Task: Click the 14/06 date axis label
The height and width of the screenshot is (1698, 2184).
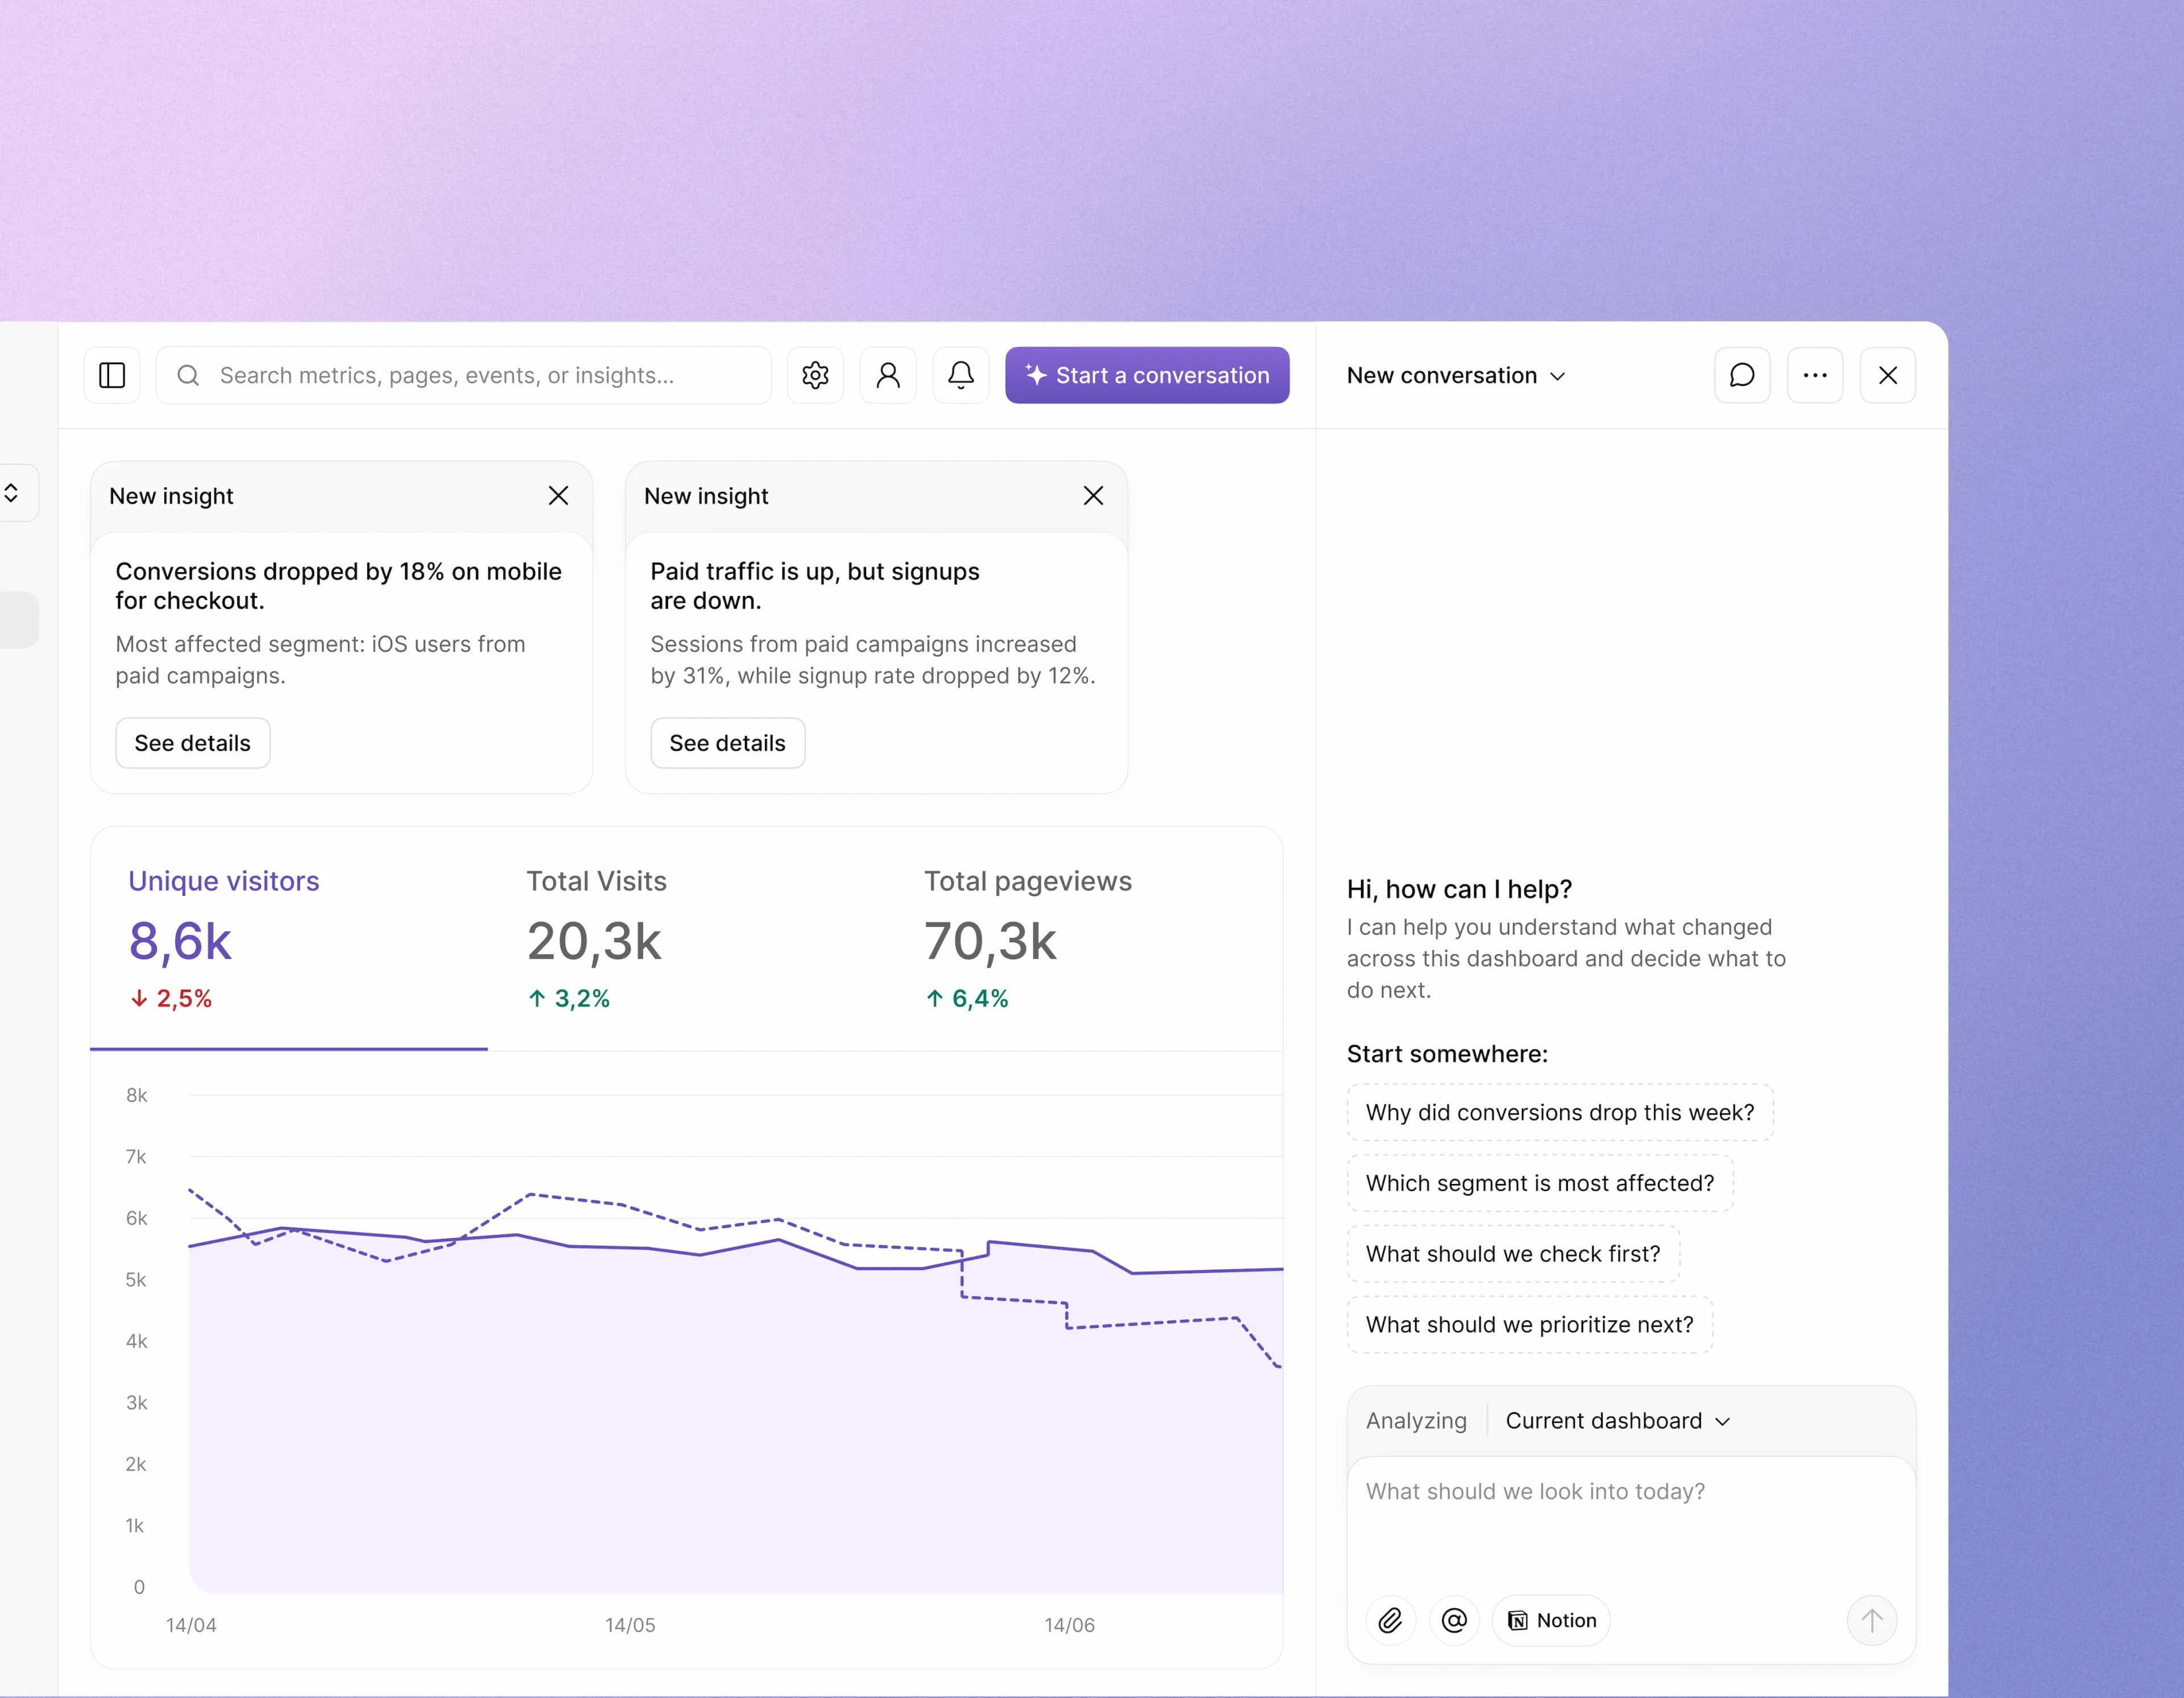Action: click(x=1069, y=1625)
